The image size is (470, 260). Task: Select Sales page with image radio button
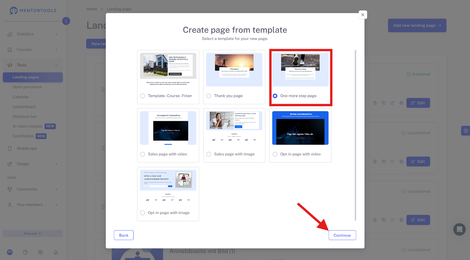point(209,154)
